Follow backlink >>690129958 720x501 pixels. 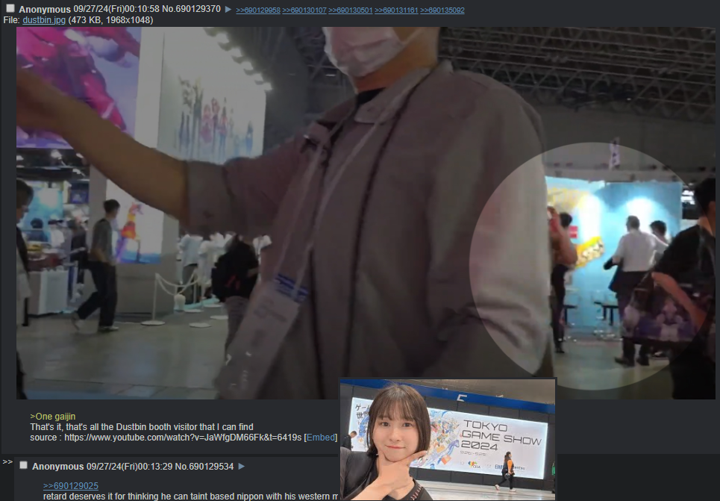258,10
